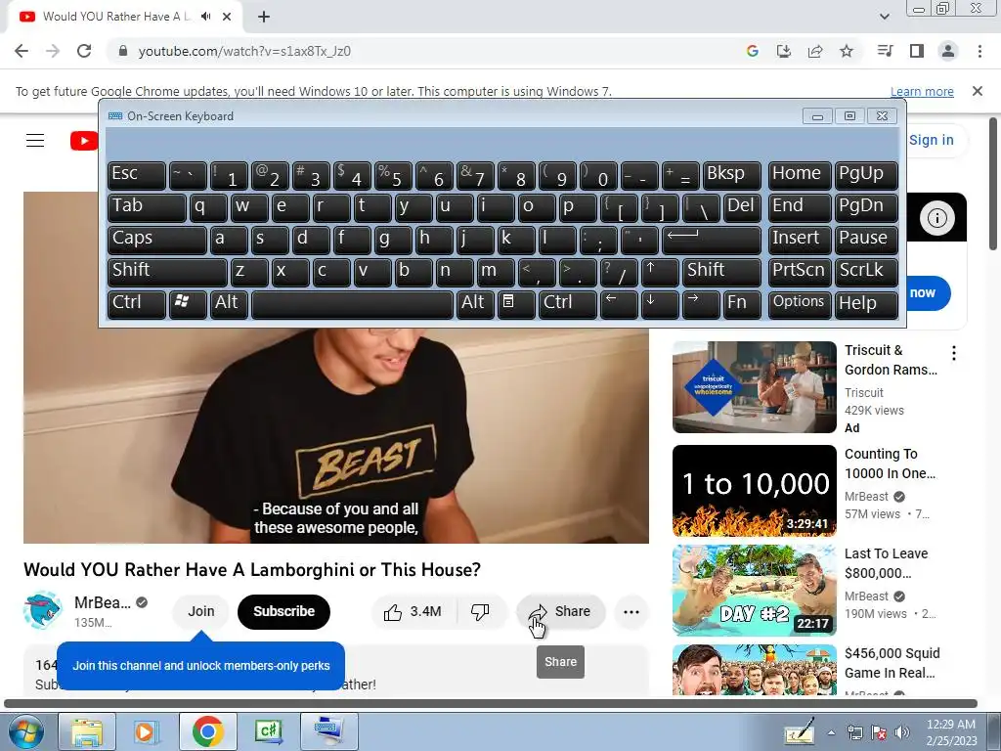Click Options key on On-Screen Keyboard

click(x=799, y=303)
